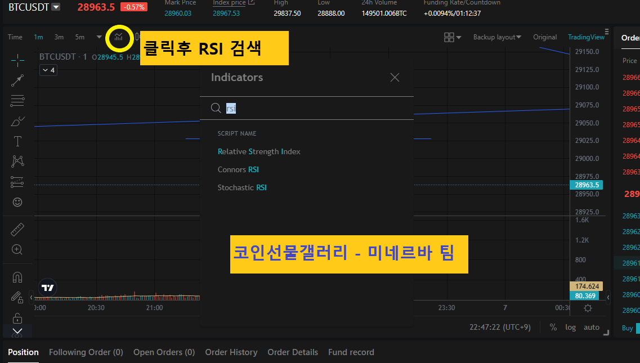640x363 pixels.
Task: Collapse the drawing toolbar arrow at left edge
Action: click(31, 297)
